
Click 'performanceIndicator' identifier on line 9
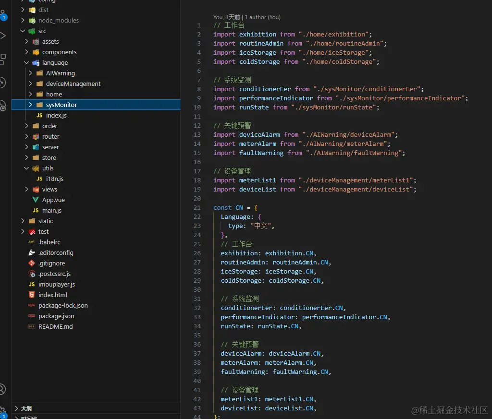point(276,98)
